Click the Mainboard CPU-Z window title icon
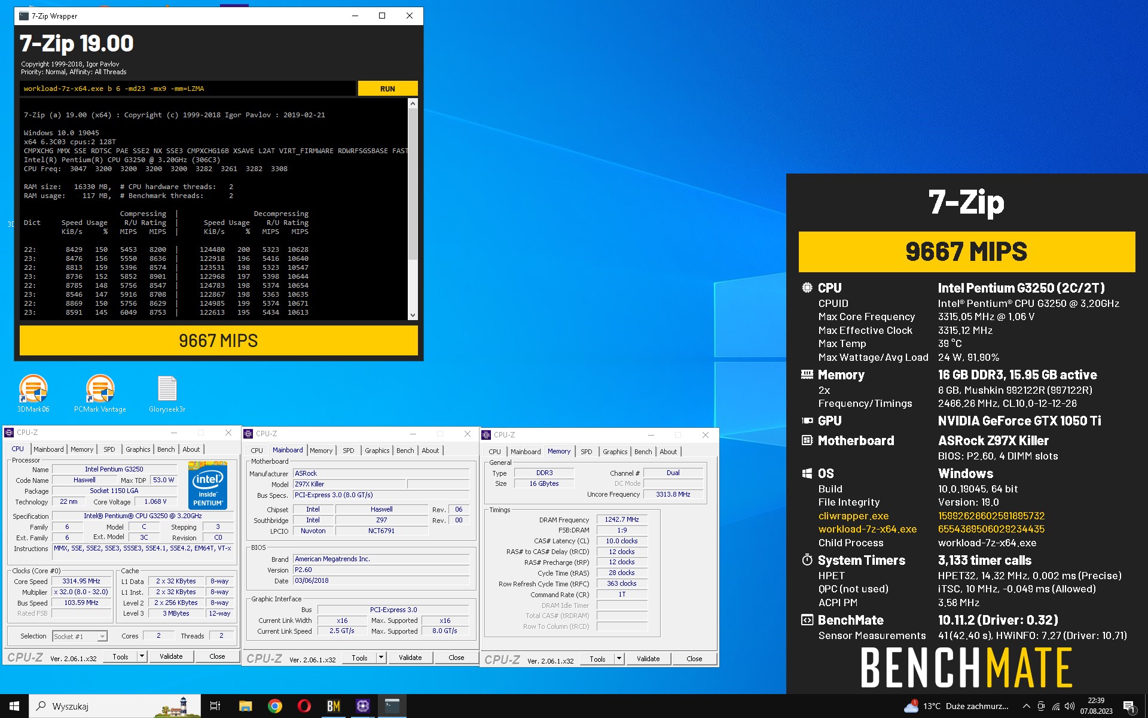Screen dimensions: 1148x718 coord(249,433)
